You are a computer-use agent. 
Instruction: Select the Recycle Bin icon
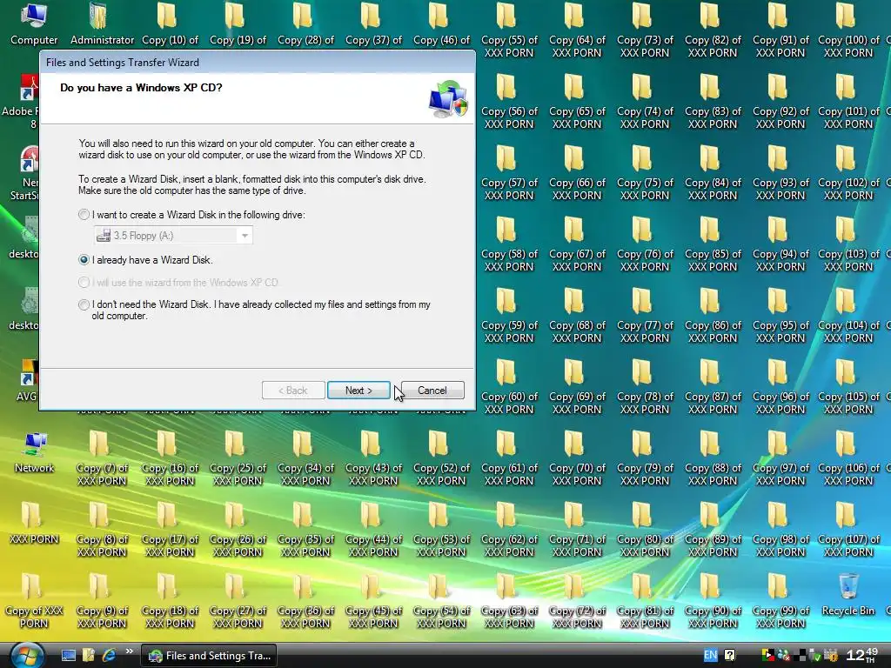tap(847, 595)
